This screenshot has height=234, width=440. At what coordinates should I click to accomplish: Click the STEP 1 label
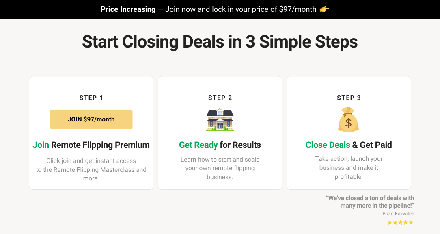91,98
